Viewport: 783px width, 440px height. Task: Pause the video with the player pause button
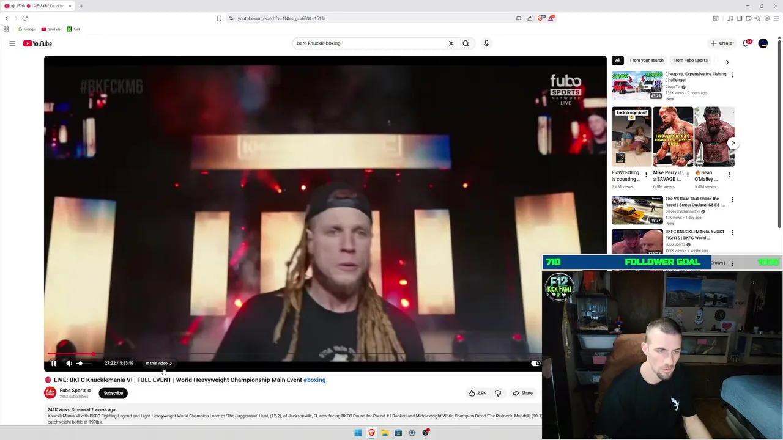54,363
